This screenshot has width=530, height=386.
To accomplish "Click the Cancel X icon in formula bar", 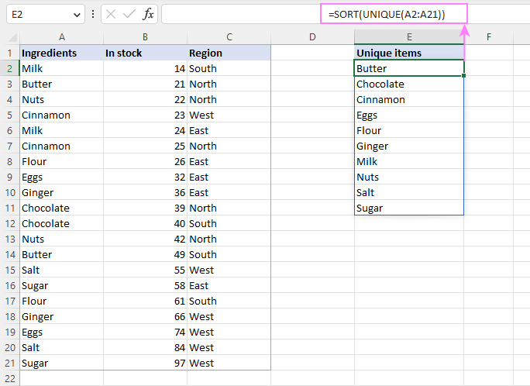I will tap(111, 14).
